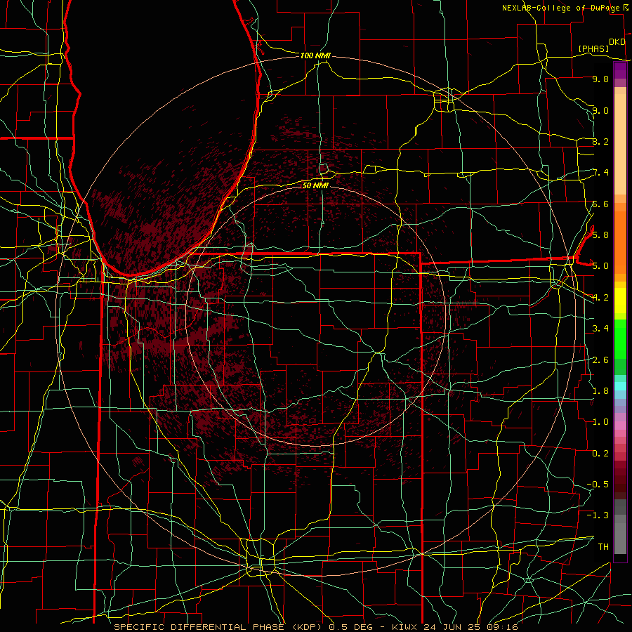This screenshot has width=632, height=632.
Task: Click the 1.0 legend value
Action: (600, 422)
